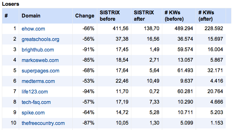Image resolution: width=233 pixels, height=130 pixels.
Task: Open the superpages.com link
Action: coord(40,71)
